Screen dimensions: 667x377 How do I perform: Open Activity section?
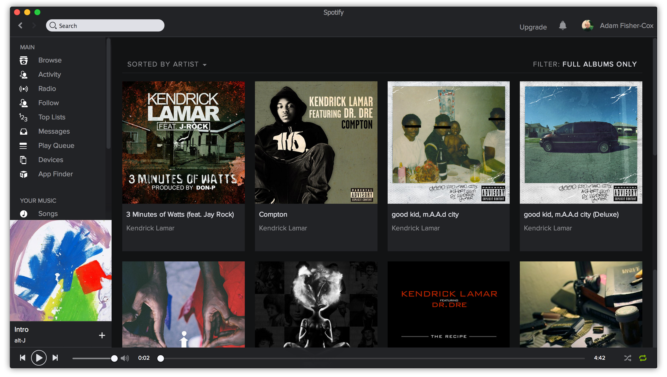point(50,75)
